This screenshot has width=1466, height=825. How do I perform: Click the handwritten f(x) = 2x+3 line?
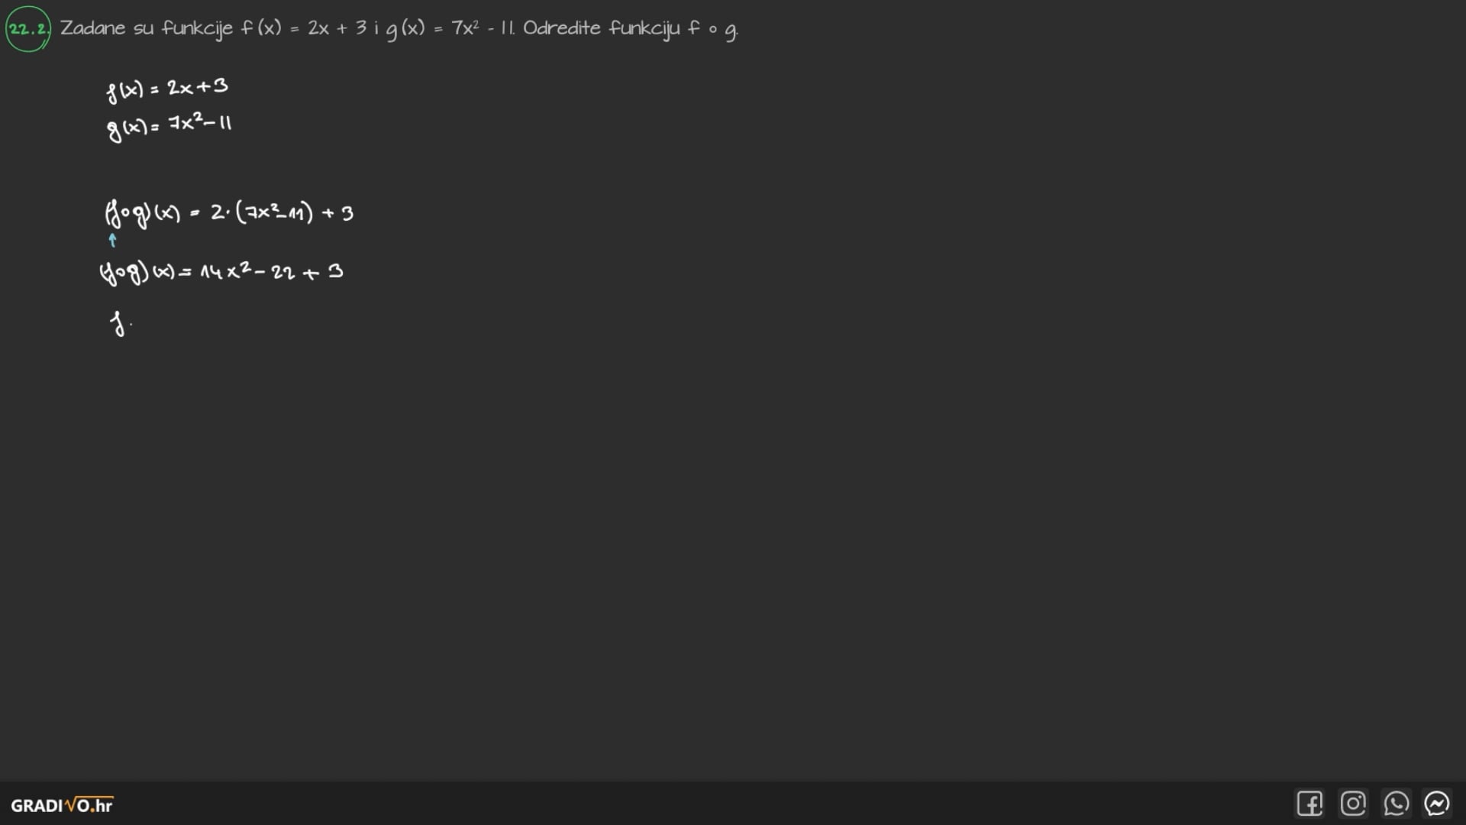167,89
